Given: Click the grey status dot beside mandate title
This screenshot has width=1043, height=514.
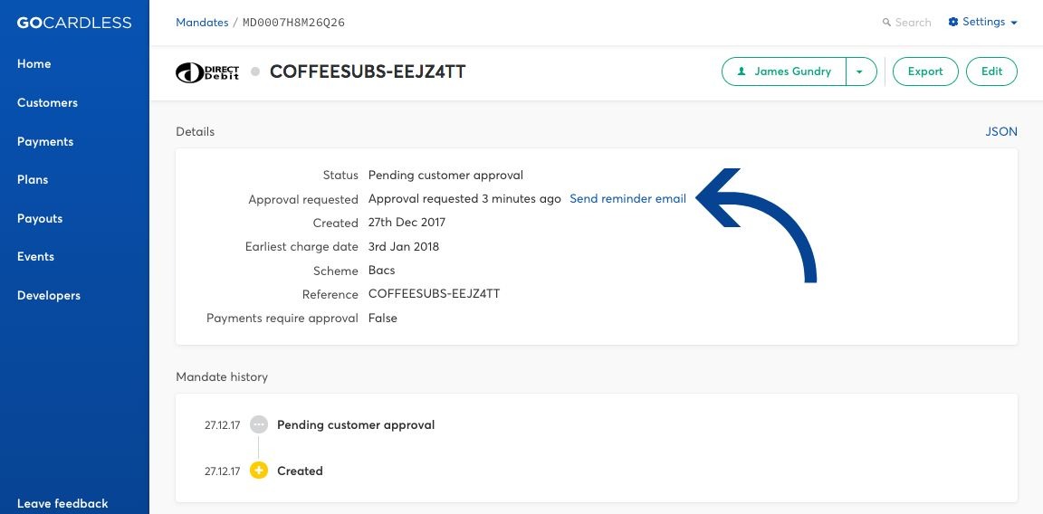Looking at the screenshot, I should (254, 71).
